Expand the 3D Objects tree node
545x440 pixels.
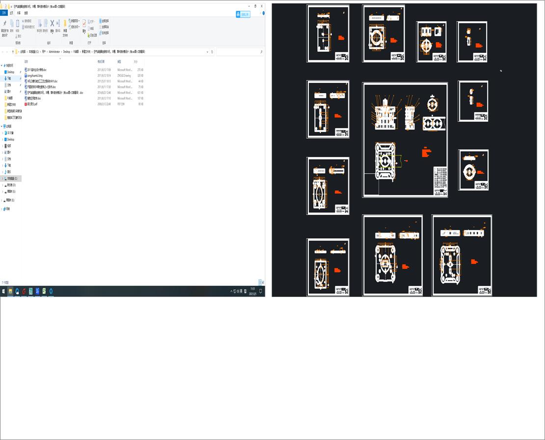click(x=3, y=132)
